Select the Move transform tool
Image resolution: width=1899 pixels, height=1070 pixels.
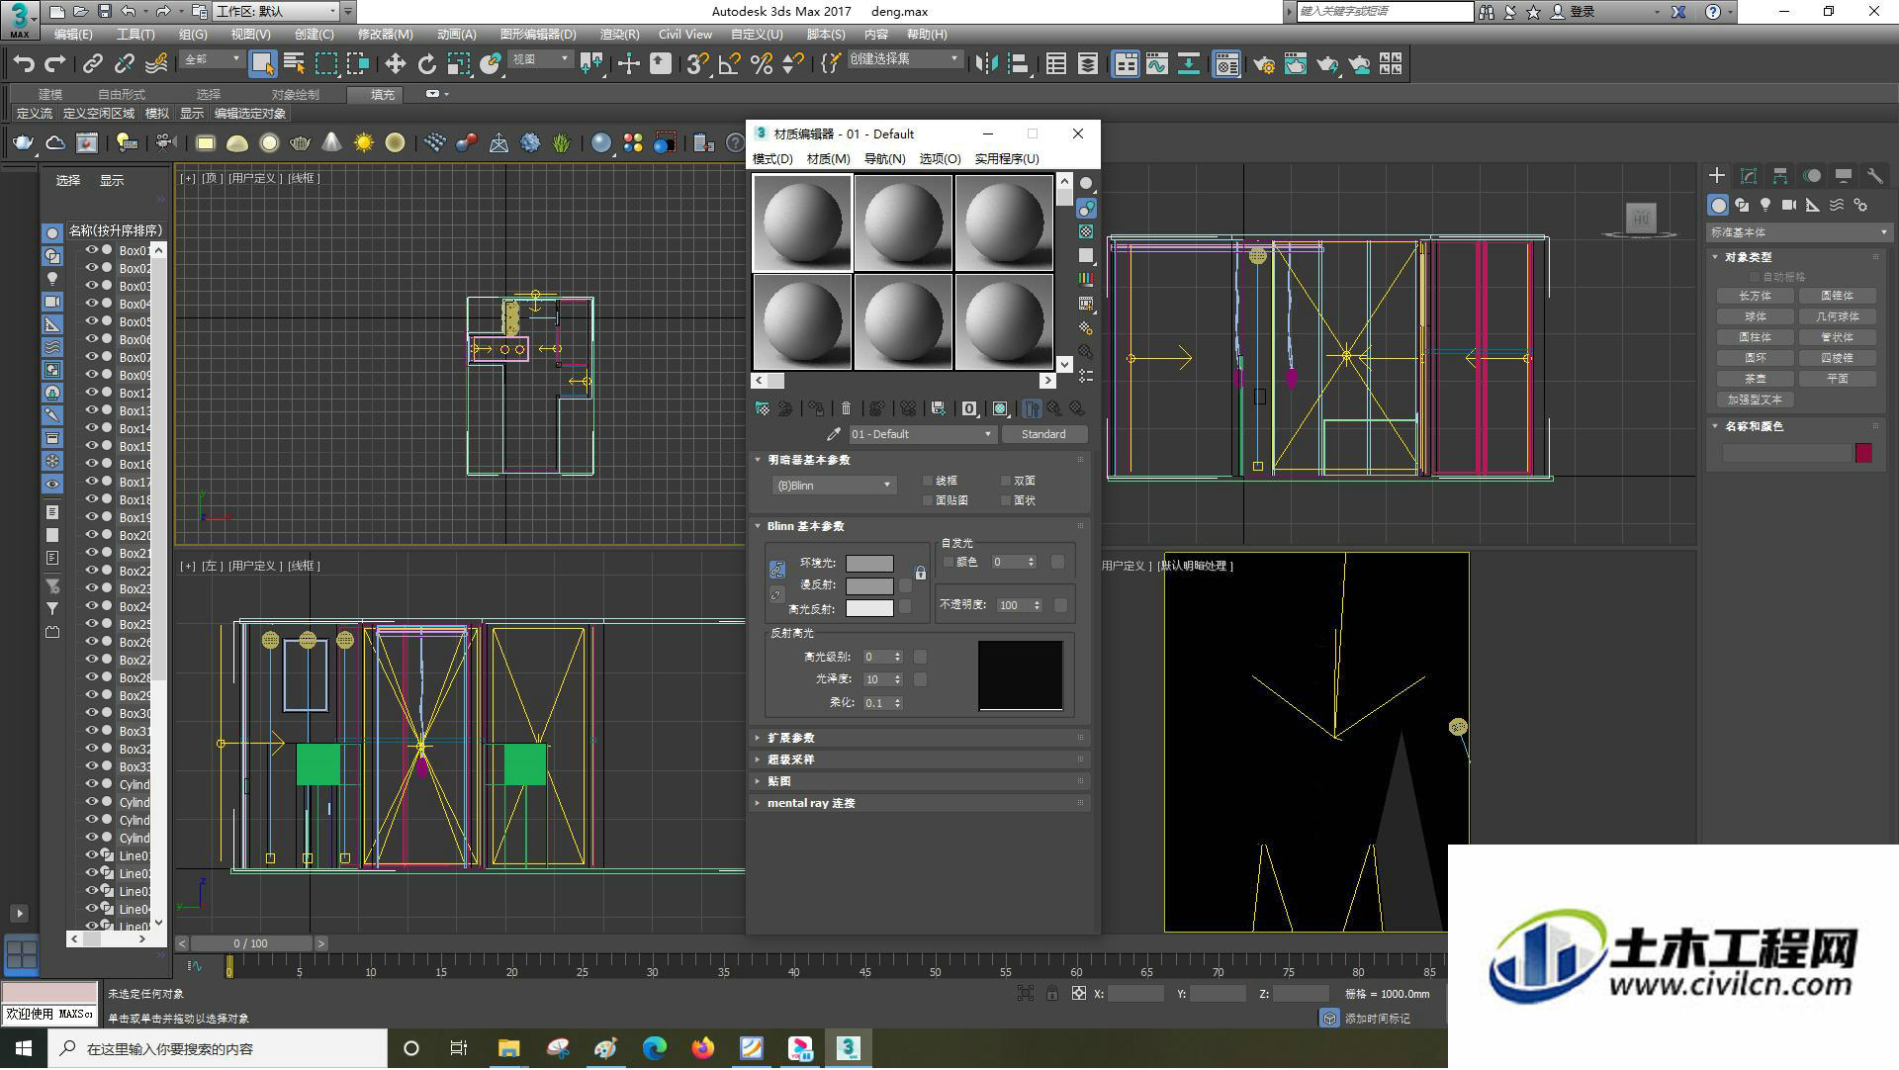(395, 64)
